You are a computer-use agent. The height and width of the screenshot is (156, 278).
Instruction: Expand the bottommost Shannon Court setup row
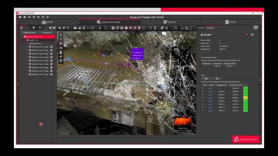tap(27, 75)
